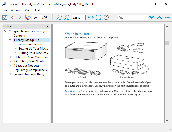
Task: Go to the previous page with left arrow
Action: click(x=13, y=17)
